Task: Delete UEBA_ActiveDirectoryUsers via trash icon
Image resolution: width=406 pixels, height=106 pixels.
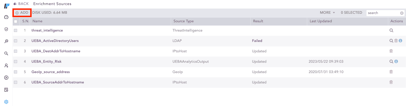Action: (396, 41)
